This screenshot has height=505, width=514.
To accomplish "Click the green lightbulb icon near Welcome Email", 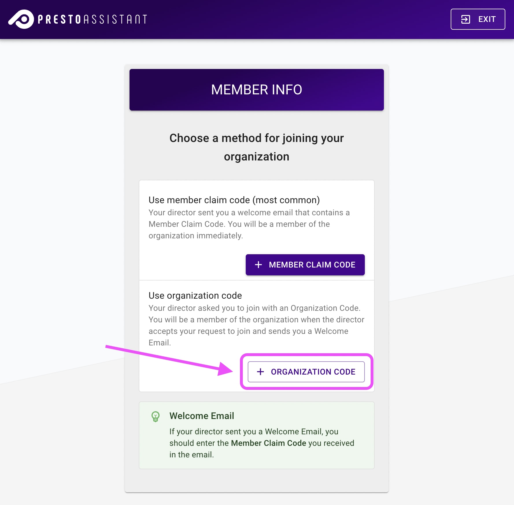I will [156, 416].
